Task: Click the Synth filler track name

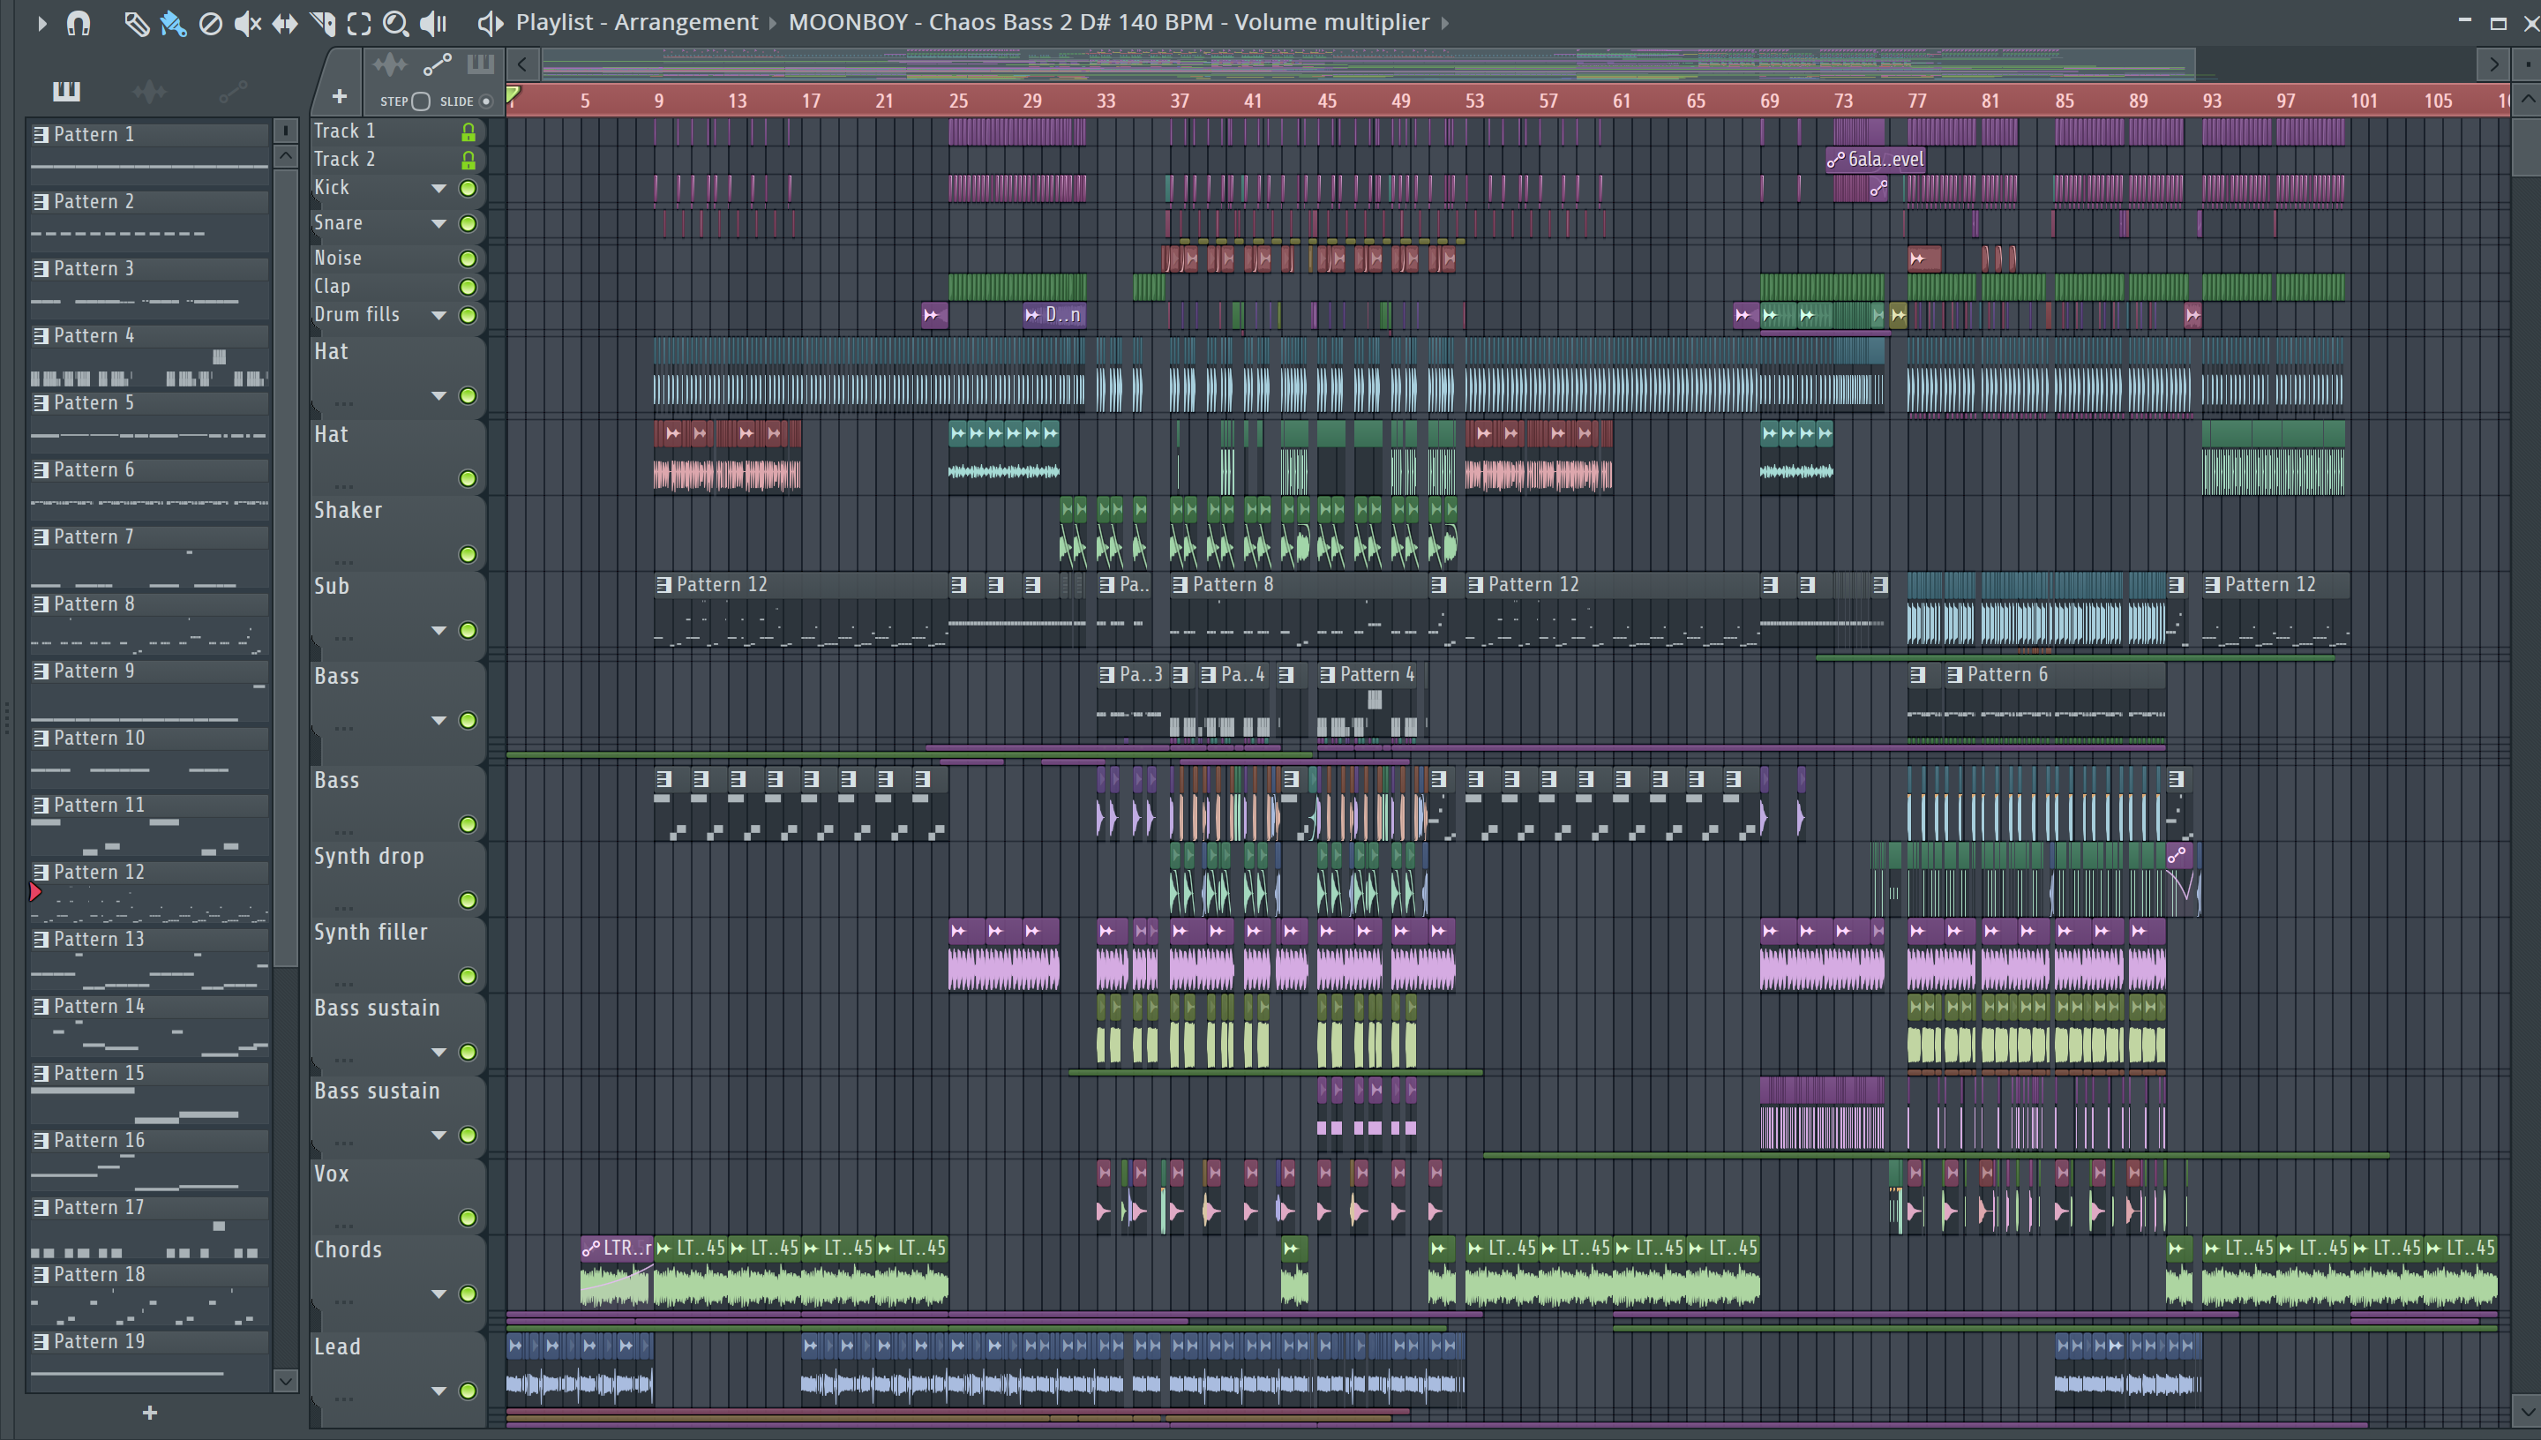Action: click(371, 933)
